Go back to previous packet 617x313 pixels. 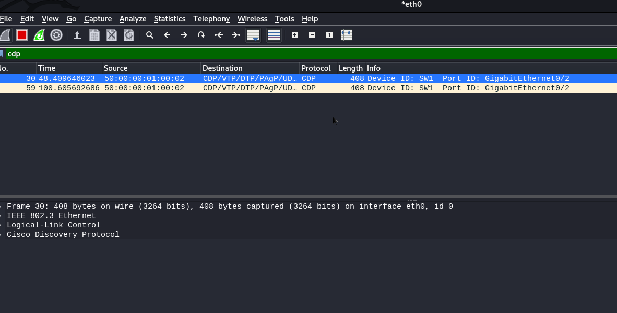[x=167, y=35]
